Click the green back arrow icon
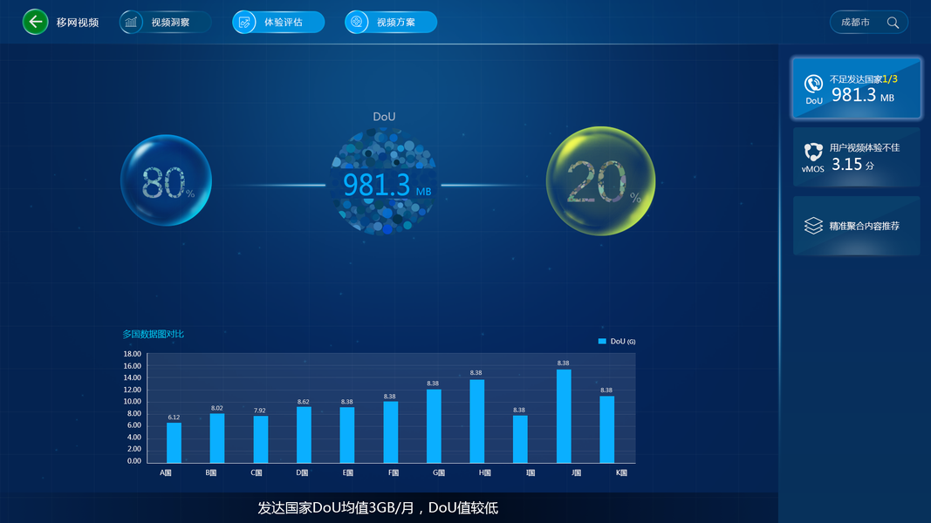Screen dimensions: 931x523 (35, 22)
